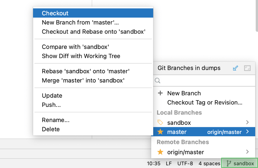This screenshot has width=258, height=168.
Task: Select the sandbox local branch
Action: (x=204, y=123)
